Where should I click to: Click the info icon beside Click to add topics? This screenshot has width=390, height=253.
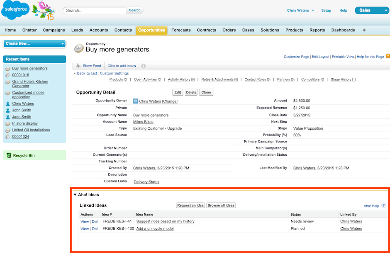tap(143, 65)
